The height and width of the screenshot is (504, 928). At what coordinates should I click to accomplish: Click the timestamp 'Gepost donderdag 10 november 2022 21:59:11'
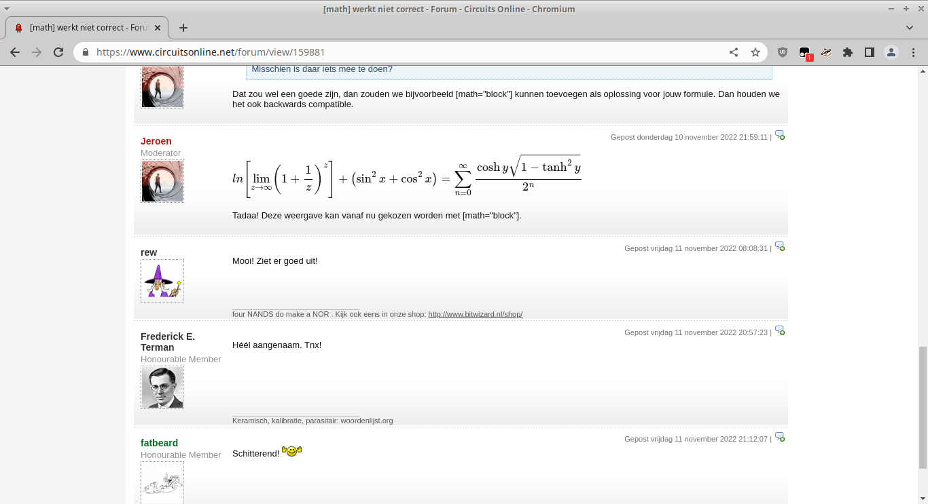(689, 137)
